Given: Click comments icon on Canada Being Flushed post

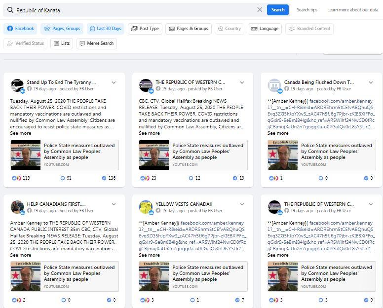Looking at the screenshot, I should tap(321, 178).
